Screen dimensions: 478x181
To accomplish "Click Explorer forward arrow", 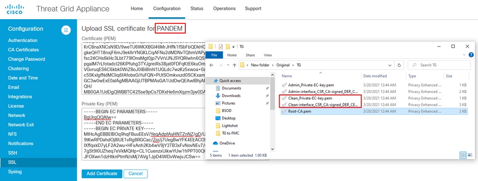I will pyautogui.click(x=220, y=65).
